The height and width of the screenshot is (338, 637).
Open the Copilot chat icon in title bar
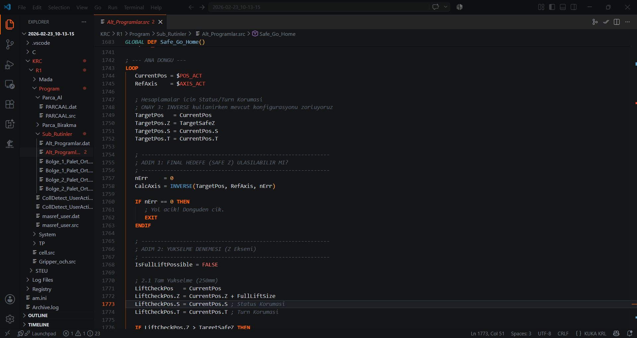point(436,7)
